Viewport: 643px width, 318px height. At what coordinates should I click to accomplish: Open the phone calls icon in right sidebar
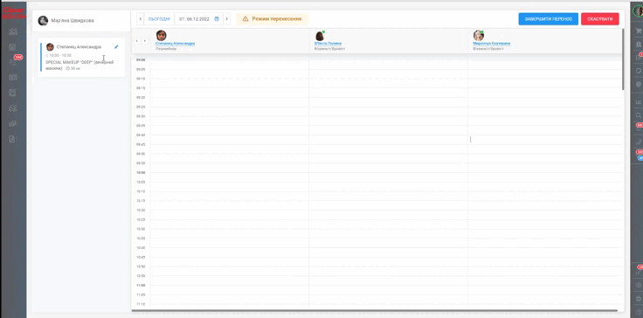(639, 142)
